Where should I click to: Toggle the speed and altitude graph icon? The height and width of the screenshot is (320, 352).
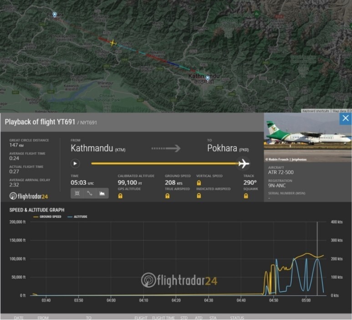pos(102,193)
